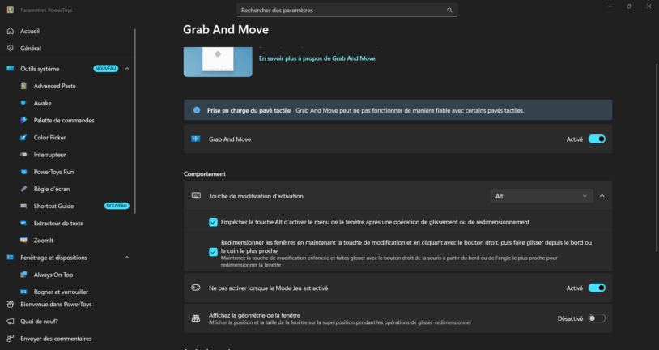The height and width of the screenshot is (350, 659).
Task: Open the Shortcut Guide icon
Action: pos(23,206)
